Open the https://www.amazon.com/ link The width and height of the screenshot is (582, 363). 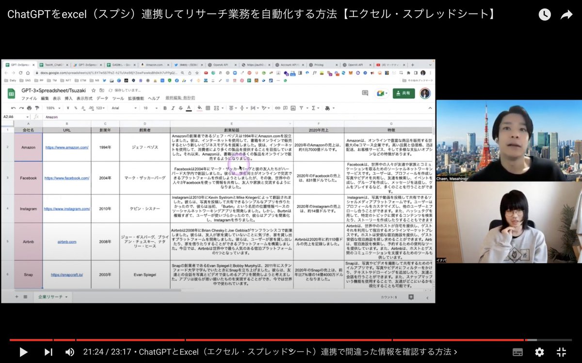pyautogui.click(x=67, y=147)
